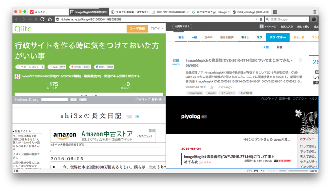Switch to 人気 entries

click(266, 47)
